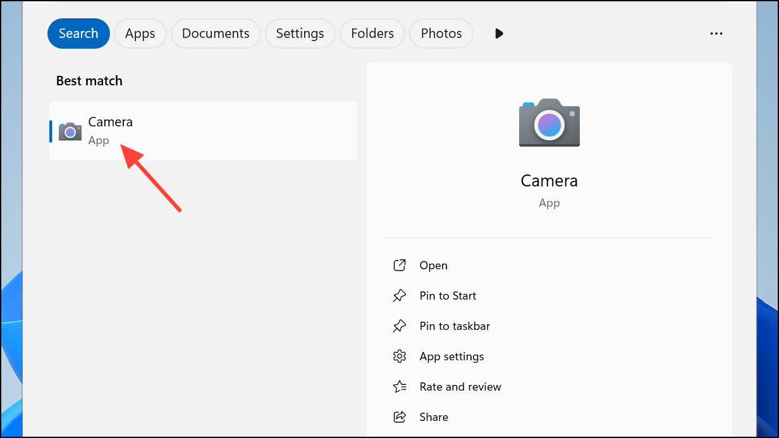Image resolution: width=779 pixels, height=438 pixels.
Task: Choose Pin to Start
Action: 448,296
